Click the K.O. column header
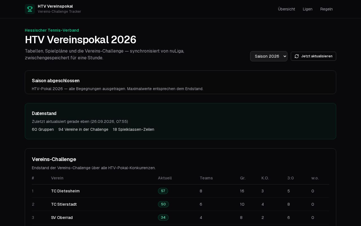This screenshot has height=226, width=361. (265, 178)
